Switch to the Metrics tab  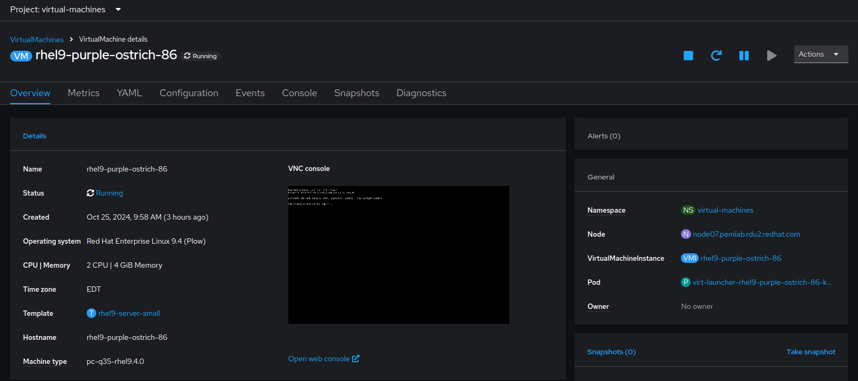point(83,93)
